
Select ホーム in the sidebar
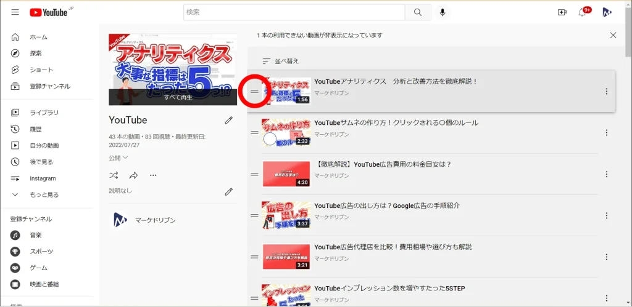(x=38, y=37)
